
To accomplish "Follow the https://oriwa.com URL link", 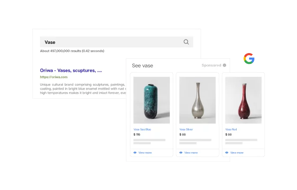I will pyautogui.click(x=54, y=77).
